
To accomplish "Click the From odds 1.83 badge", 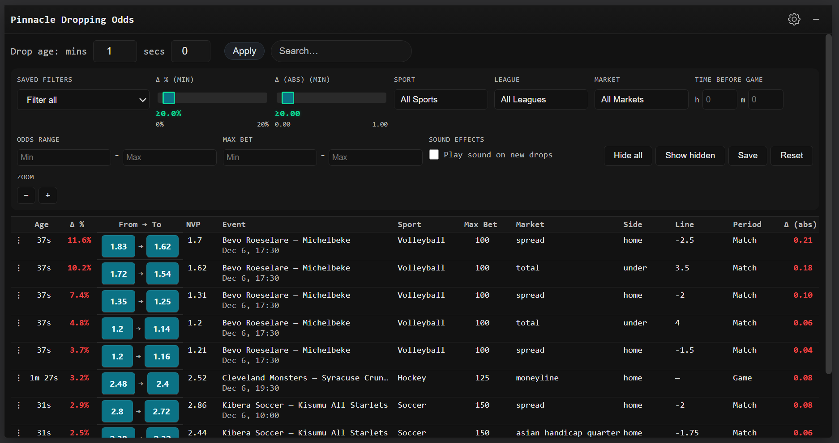I will [118, 246].
